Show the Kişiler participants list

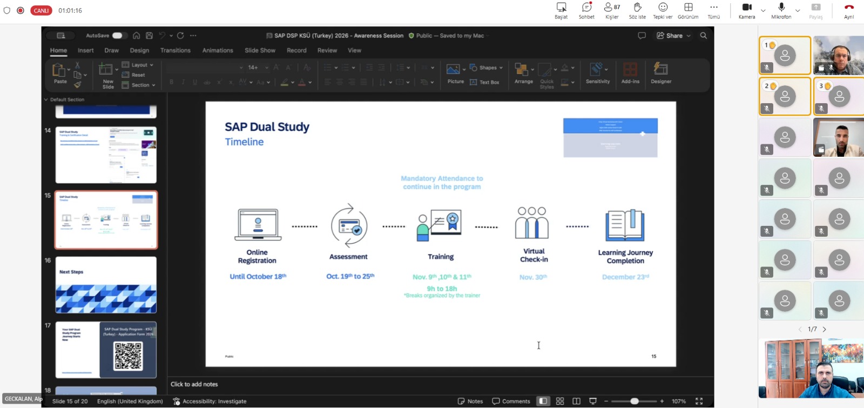tap(612, 10)
